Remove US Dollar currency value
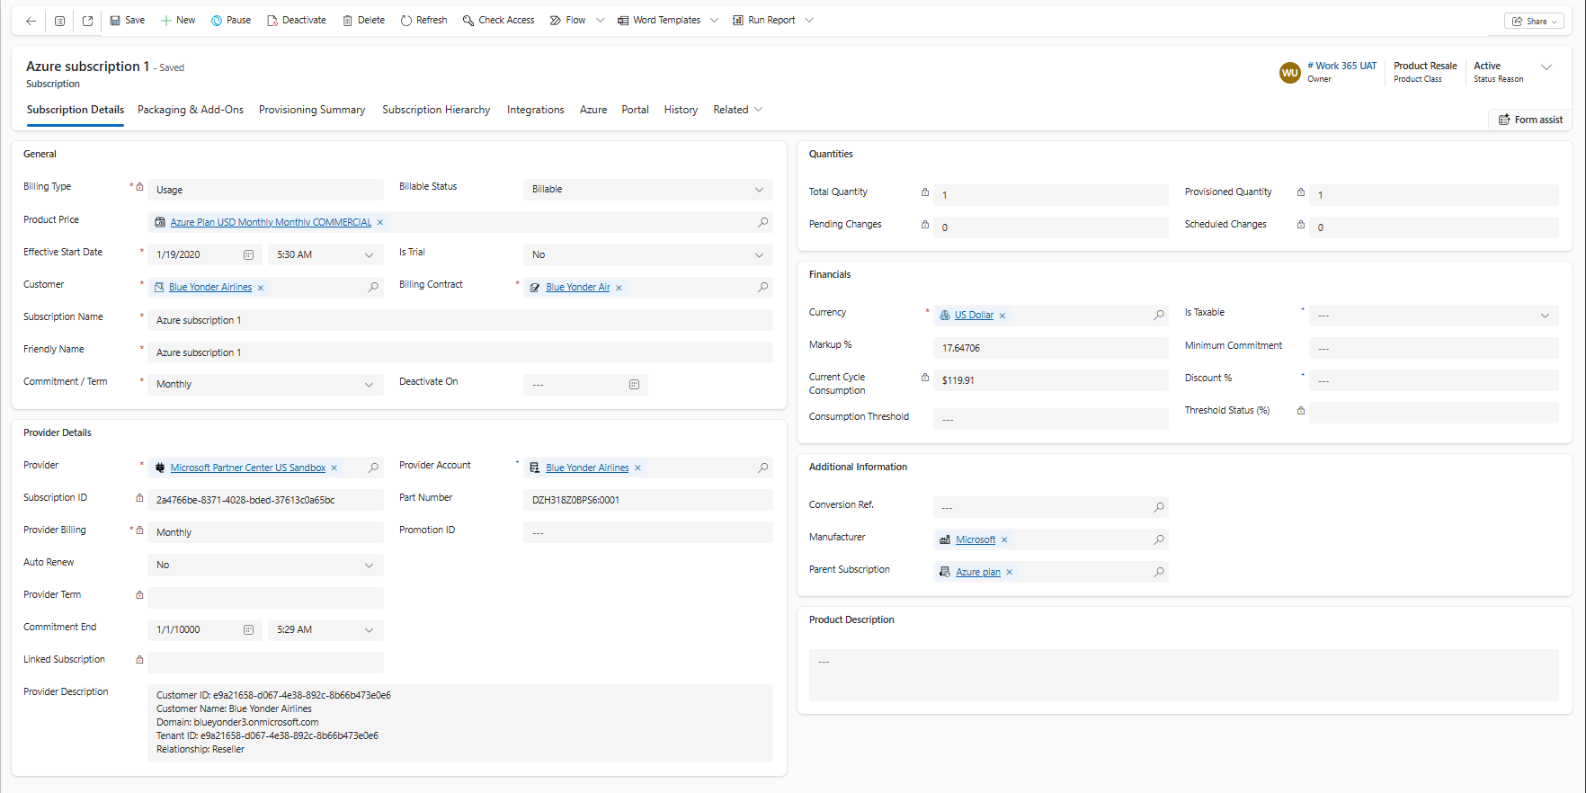The width and height of the screenshot is (1586, 793). (x=1002, y=316)
